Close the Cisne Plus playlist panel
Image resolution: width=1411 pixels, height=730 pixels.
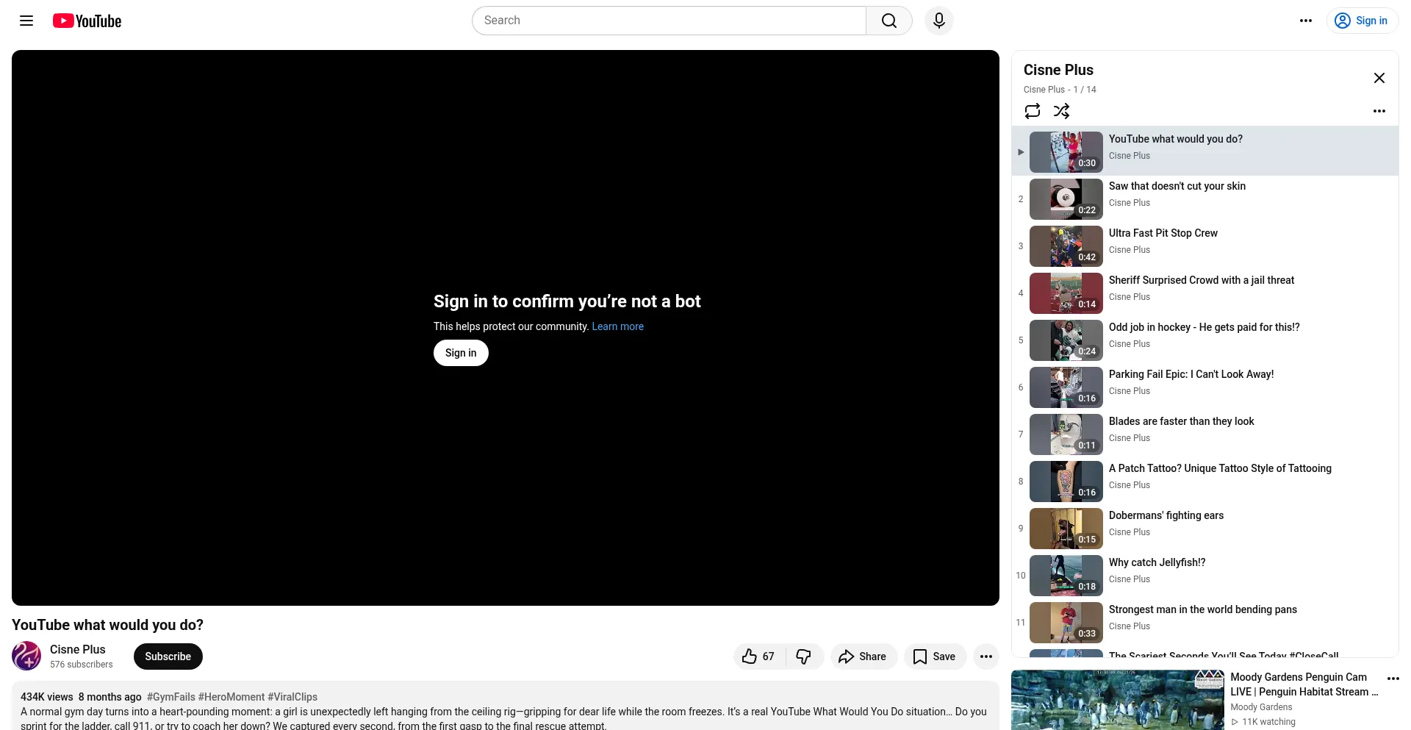click(x=1379, y=78)
